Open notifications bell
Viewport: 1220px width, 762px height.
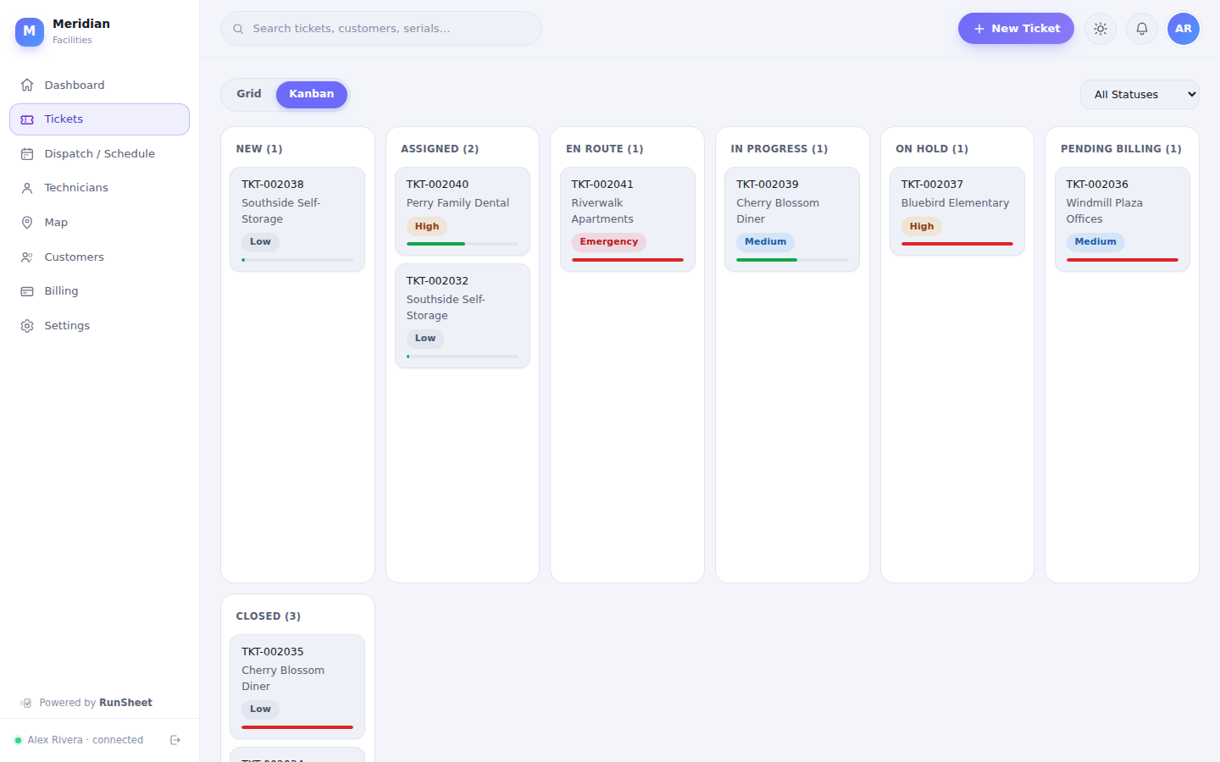pos(1142,29)
